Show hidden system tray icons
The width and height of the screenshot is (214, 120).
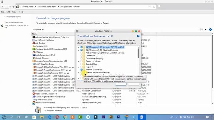coord(177,117)
